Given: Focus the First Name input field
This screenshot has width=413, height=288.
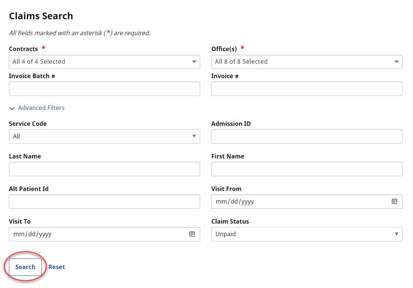Looking at the screenshot, I should (x=306, y=169).
